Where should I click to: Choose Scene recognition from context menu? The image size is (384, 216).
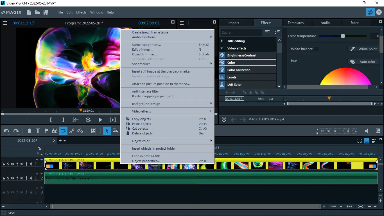click(x=146, y=45)
